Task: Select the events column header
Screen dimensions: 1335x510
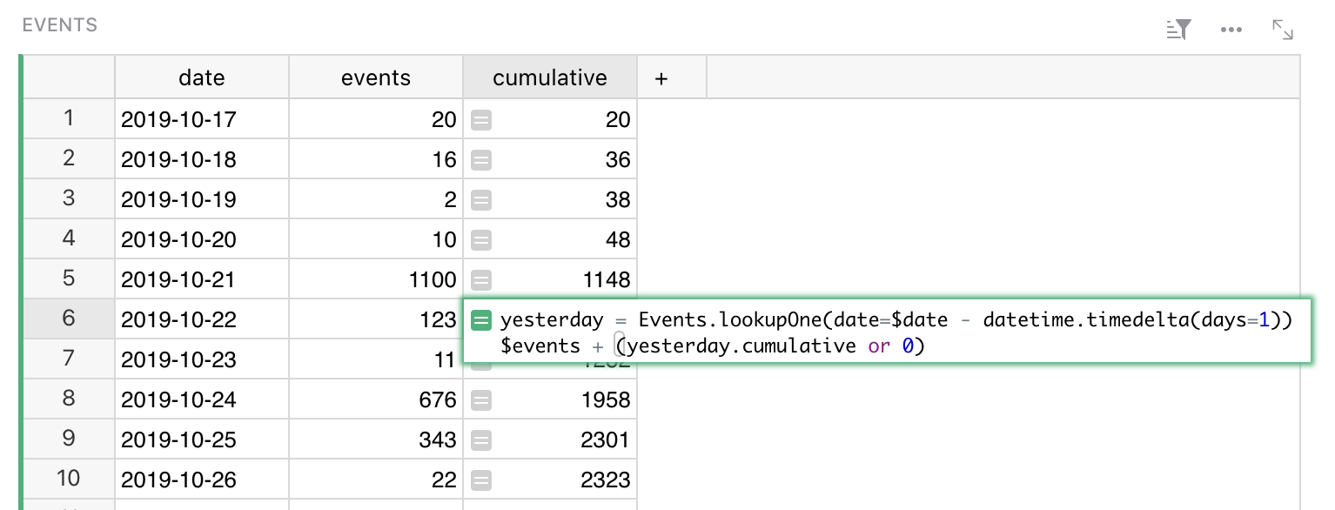Action: click(x=375, y=78)
